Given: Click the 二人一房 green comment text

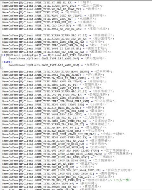Looking at the screenshot, I should 122,180.
